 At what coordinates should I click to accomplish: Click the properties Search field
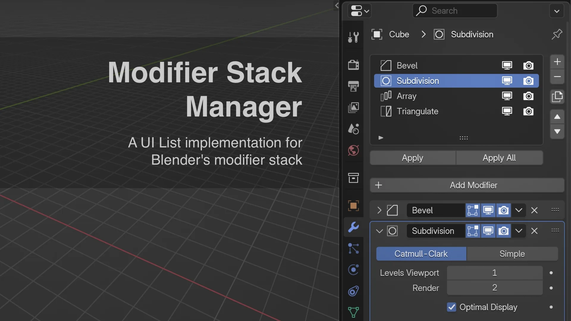point(455,11)
